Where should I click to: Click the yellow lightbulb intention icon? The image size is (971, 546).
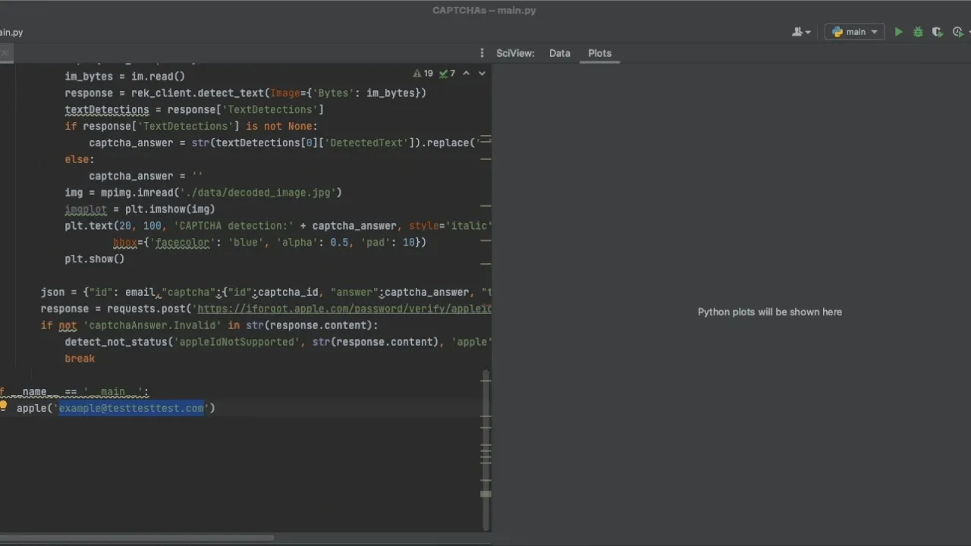point(4,407)
